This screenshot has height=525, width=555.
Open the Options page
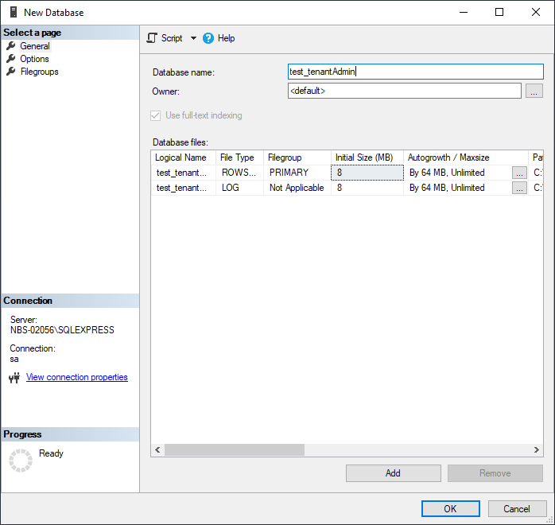pos(34,59)
